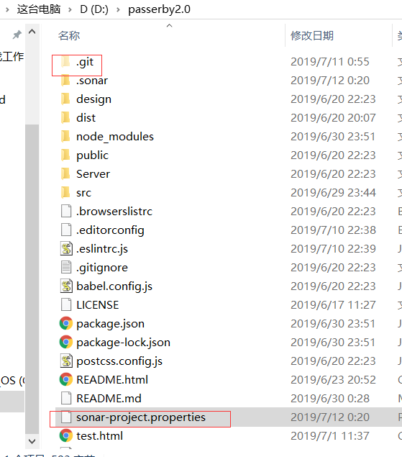Click the sort arrow above 名称 column
Screen dimensions: 402x457
[169, 26]
